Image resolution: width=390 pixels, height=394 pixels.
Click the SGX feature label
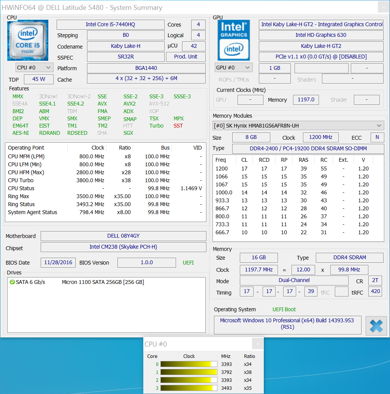[128, 133]
